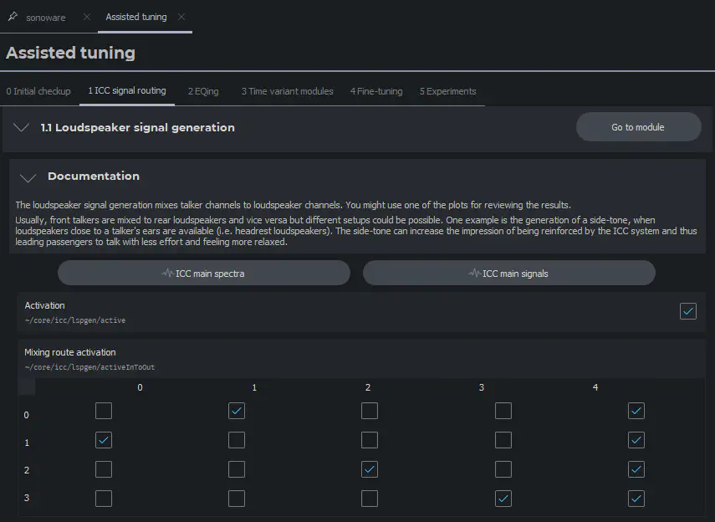The image size is (715, 522).
Task: Uncheck mixing route row 1 column 4
Action: [636, 440]
